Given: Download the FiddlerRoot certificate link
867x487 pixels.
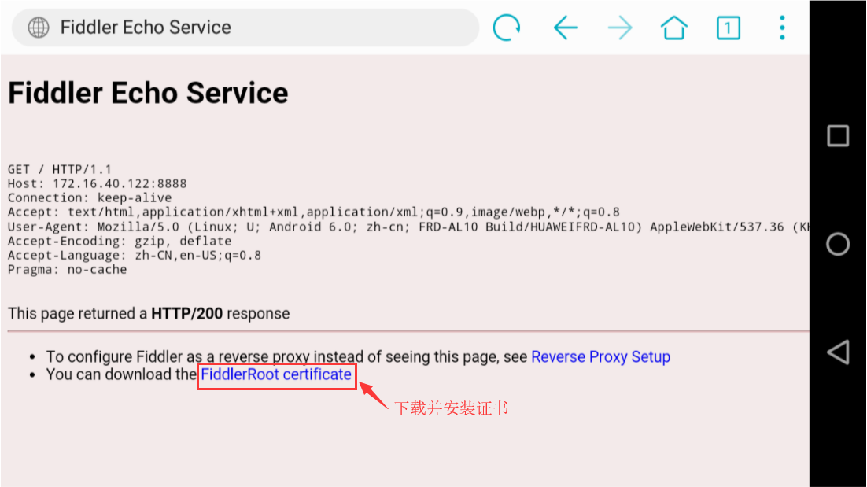Looking at the screenshot, I should [x=276, y=374].
